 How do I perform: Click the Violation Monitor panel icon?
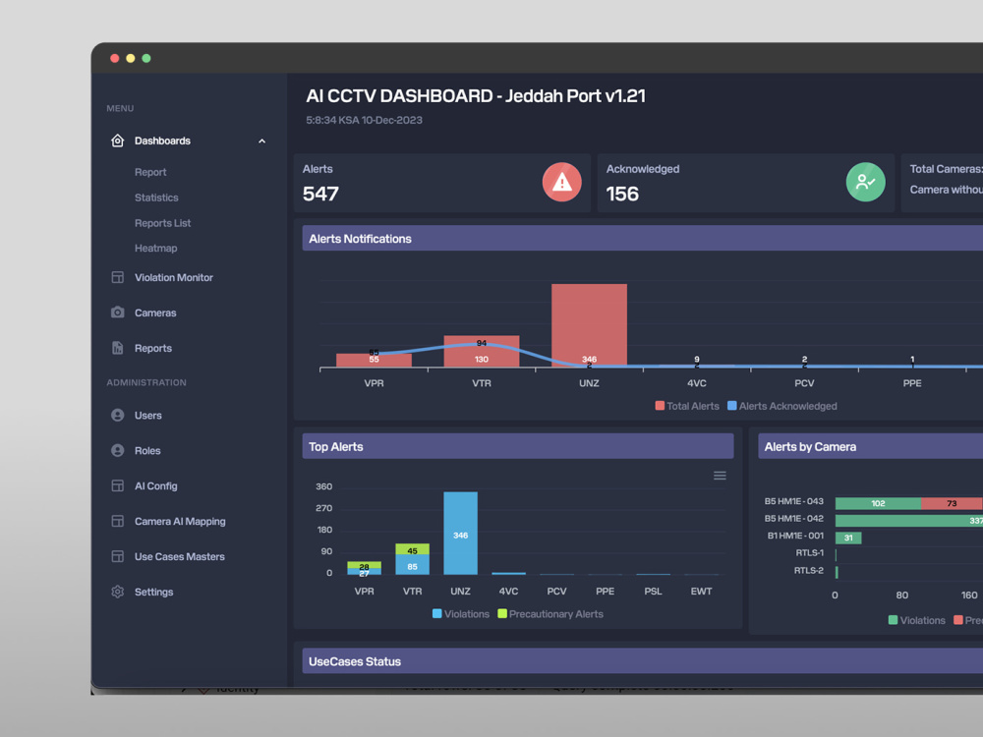tap(117, 277)
